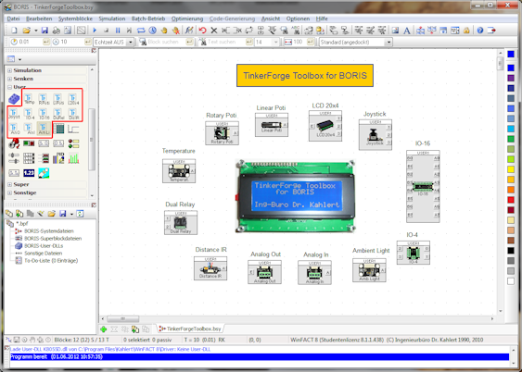Pause the simulation with the pause icon

(118, 31)
